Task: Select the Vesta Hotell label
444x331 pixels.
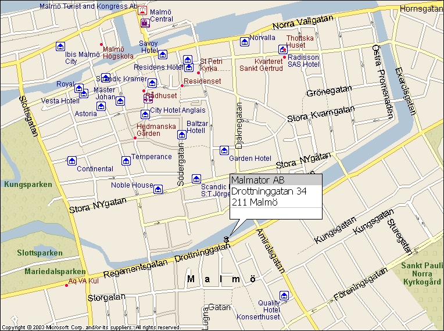Action: coord(60,100)
